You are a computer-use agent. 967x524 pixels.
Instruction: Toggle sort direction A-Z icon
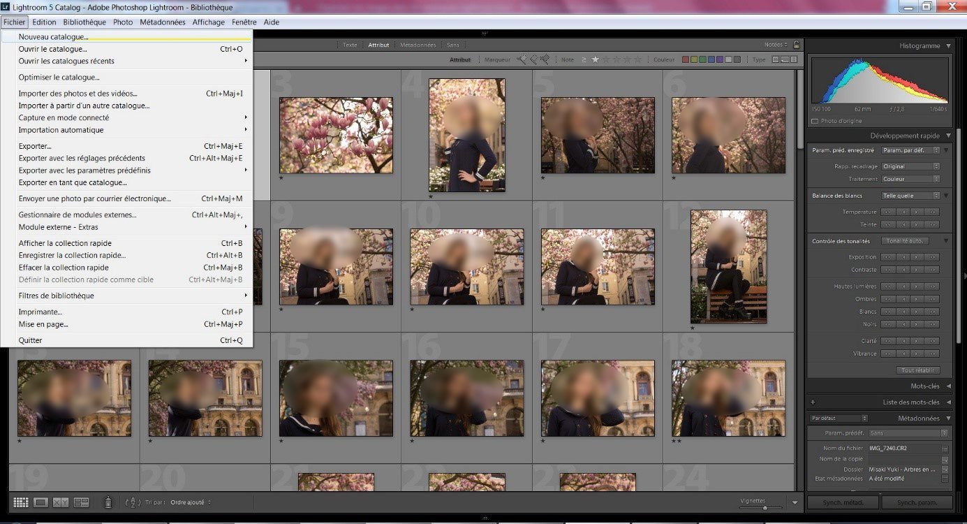pos(133,502)
